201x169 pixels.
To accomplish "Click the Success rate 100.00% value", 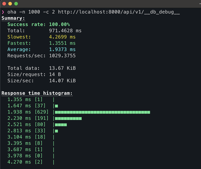I will 59,24.
